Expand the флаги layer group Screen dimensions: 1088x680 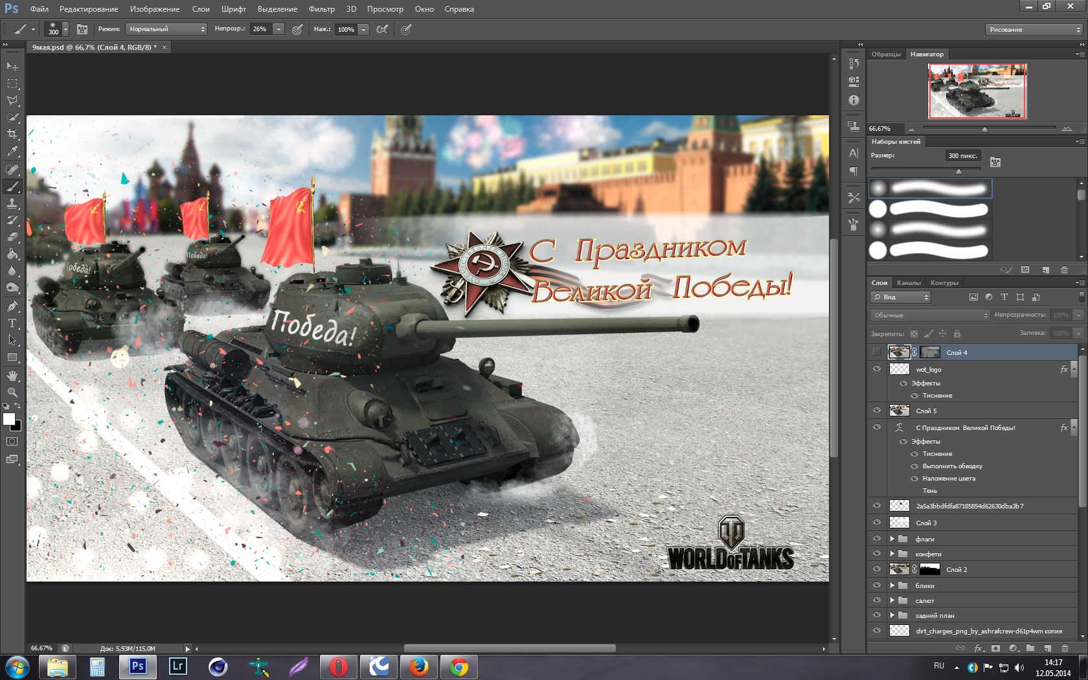pos(892,538)
